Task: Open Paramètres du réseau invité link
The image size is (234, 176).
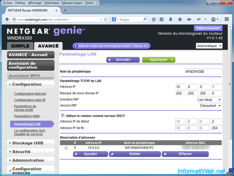Action: tap(25, 108)
